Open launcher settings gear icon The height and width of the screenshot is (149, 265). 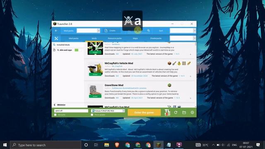(192, 112)
